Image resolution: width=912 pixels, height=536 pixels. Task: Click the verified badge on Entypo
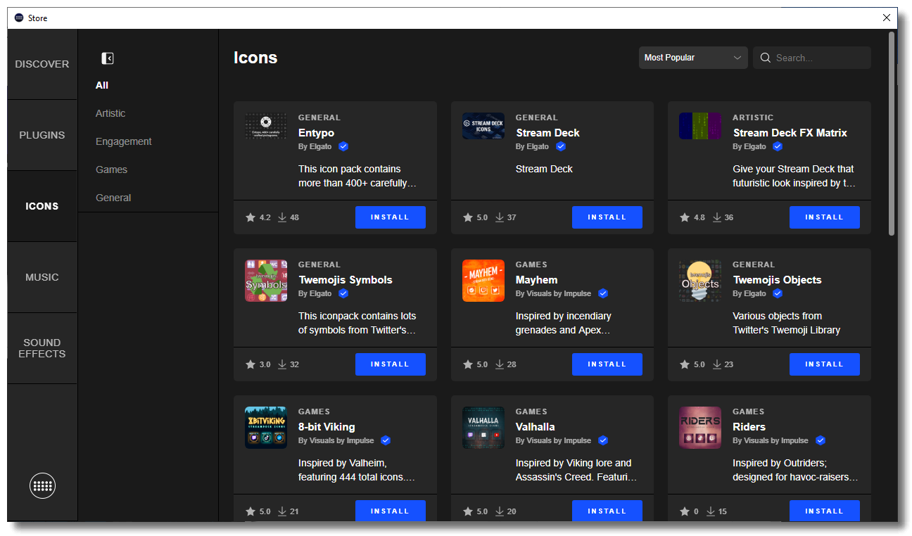pos(343,146)
